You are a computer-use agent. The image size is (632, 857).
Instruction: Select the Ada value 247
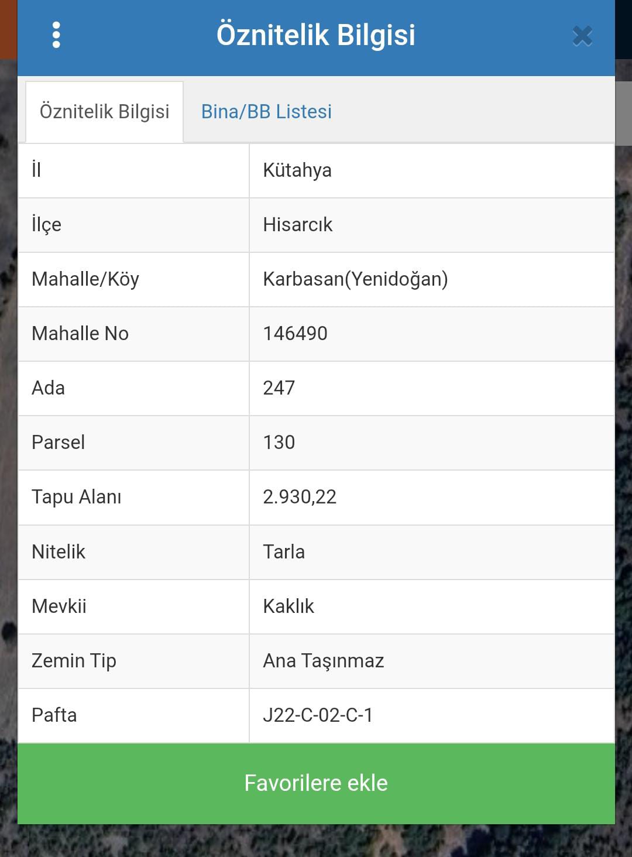click(279, 388)
